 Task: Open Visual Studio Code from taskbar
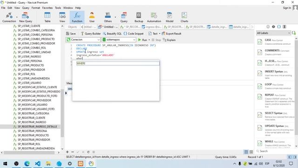pos(38,163)
